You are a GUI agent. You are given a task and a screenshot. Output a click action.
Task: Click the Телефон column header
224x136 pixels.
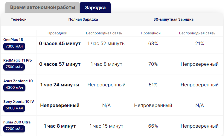click(x=19, y=19)
